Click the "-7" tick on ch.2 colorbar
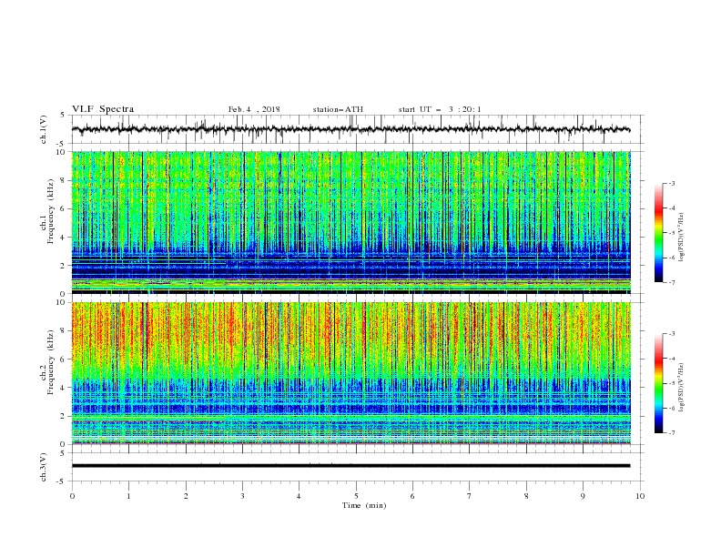 [x=671, y=433]
